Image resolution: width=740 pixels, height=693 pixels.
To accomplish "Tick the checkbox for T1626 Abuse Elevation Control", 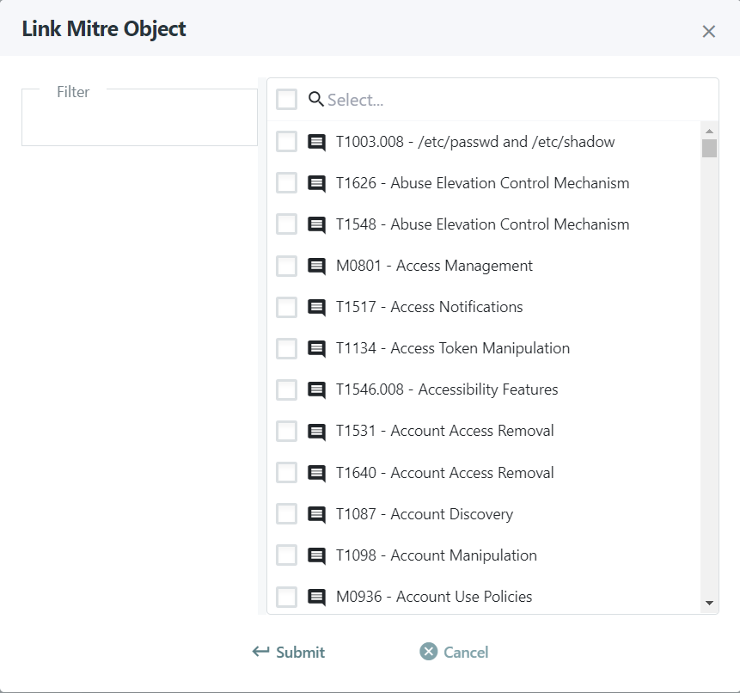I will click(286, 182).
